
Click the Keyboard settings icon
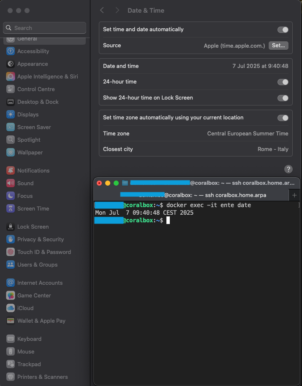click(x=11, y=339)
